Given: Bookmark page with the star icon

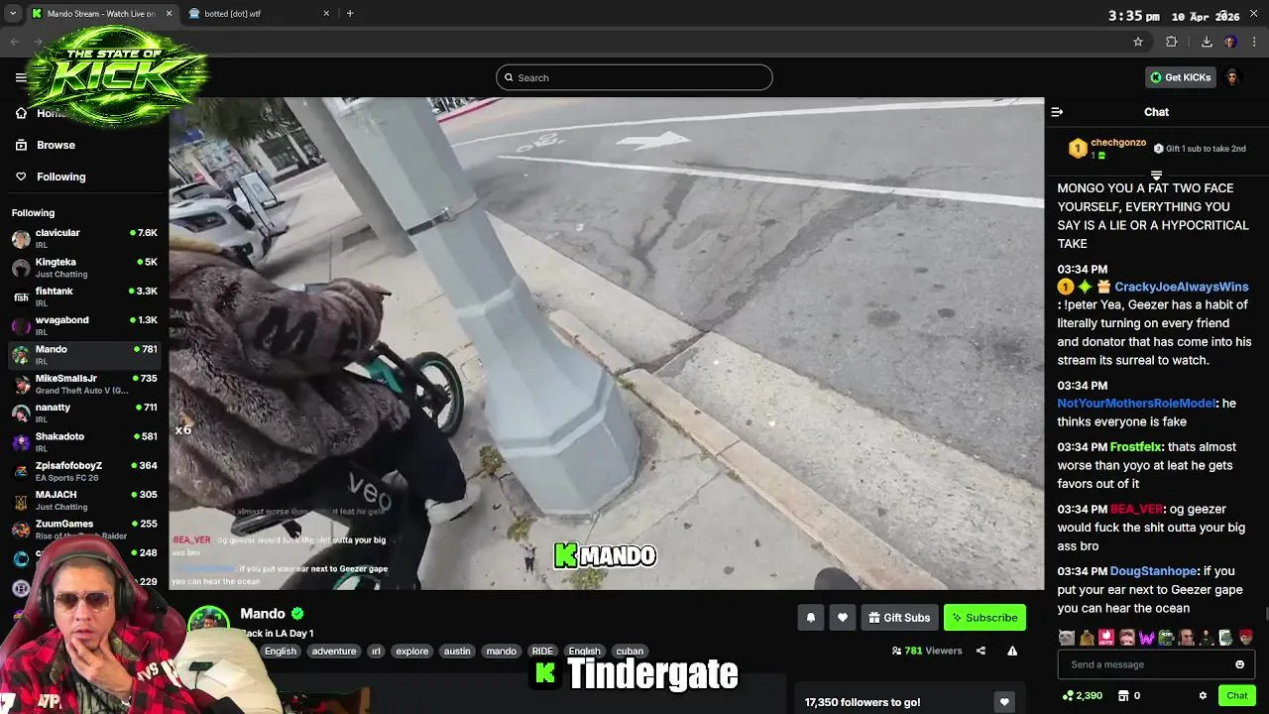Looking at the screenshot, I should pos(1138,42).
